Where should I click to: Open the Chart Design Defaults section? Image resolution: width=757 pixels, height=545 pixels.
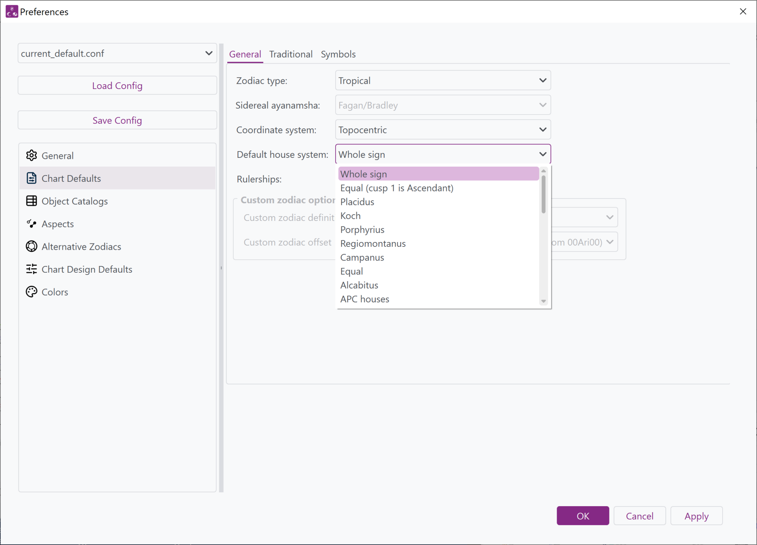(x=86, y=269)
